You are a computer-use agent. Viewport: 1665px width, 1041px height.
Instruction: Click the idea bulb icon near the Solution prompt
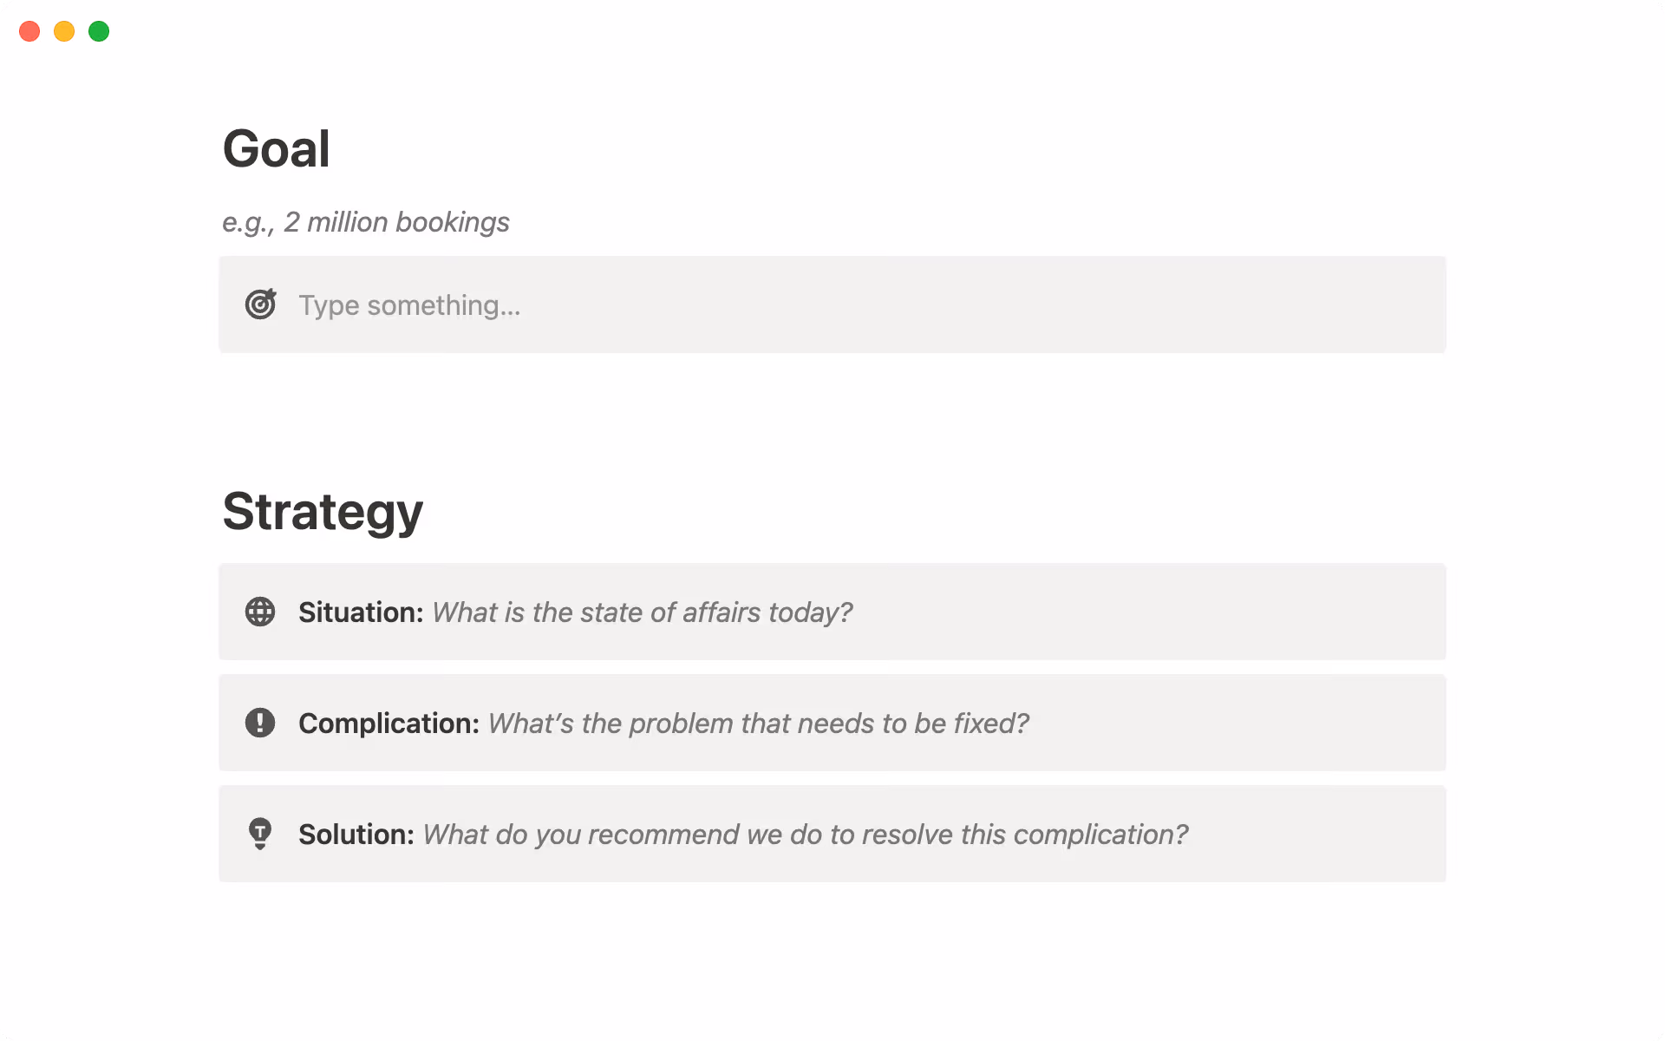pyautogui.click(x=260, y=834)
